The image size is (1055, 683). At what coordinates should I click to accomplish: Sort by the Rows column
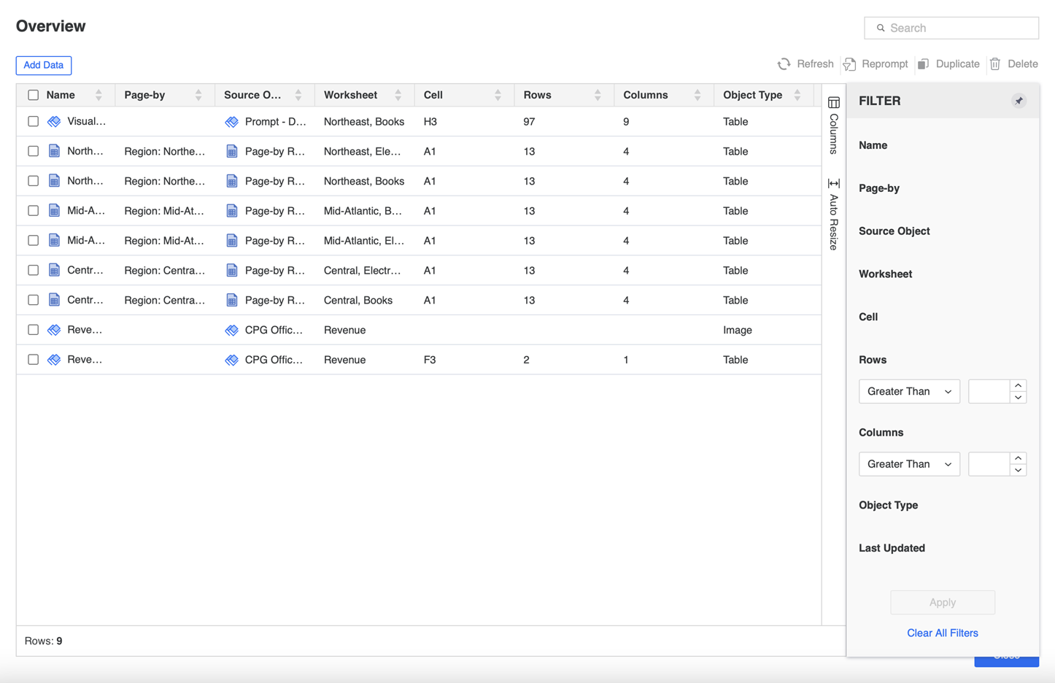click(x=598, y=95)
